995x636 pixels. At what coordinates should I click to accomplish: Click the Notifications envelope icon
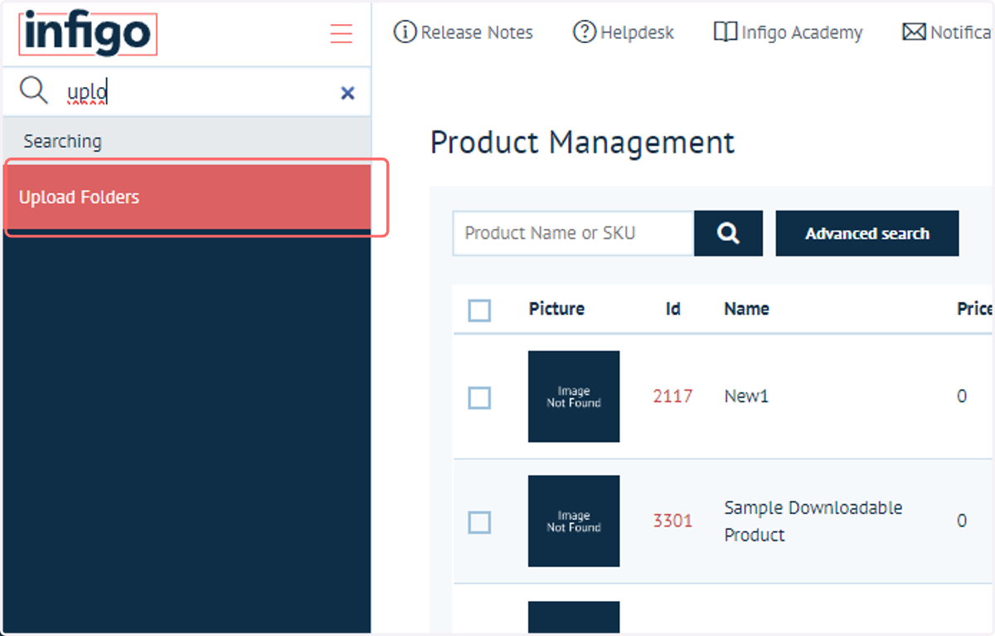(914, 32)
